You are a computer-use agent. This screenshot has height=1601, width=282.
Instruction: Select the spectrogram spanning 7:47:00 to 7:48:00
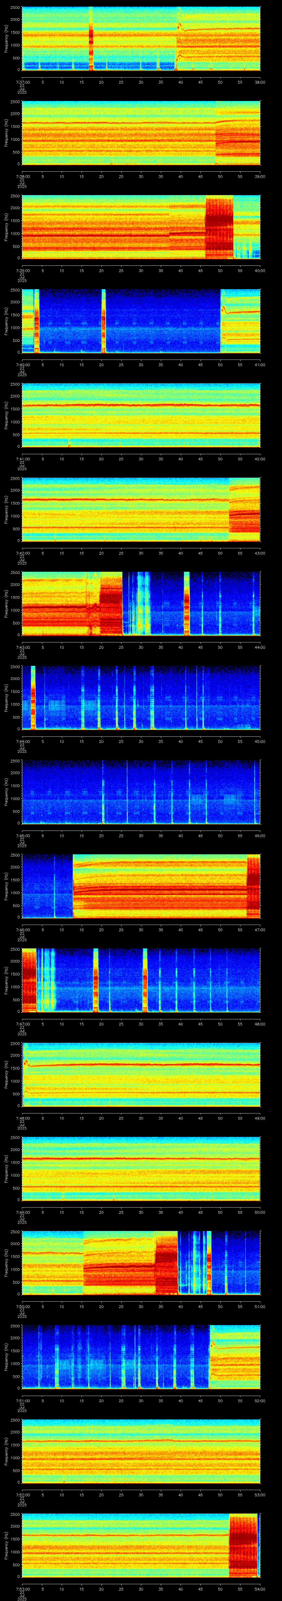point(141,980)
